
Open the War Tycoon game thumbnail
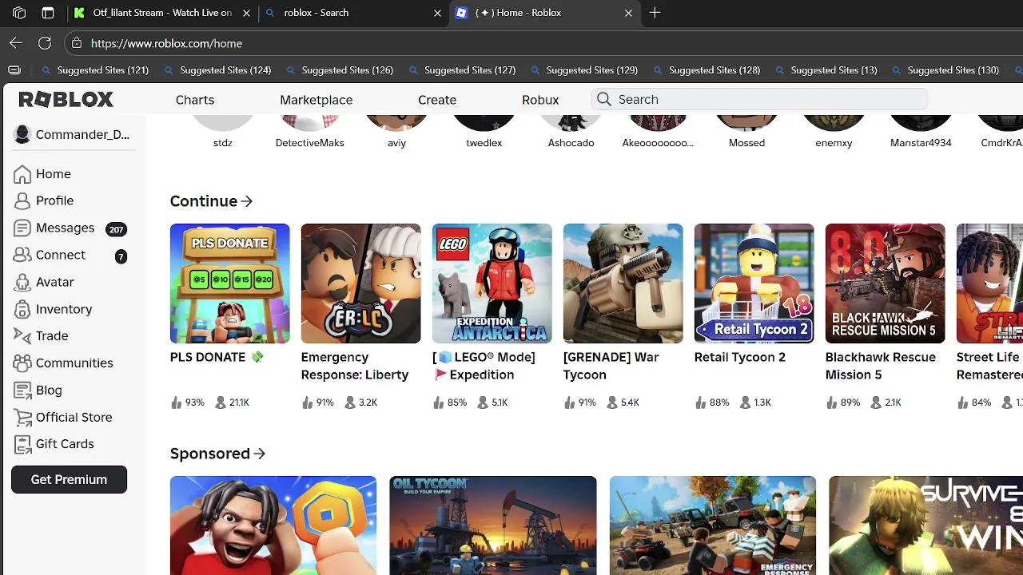pyautogui.click(x=623, y=284)
